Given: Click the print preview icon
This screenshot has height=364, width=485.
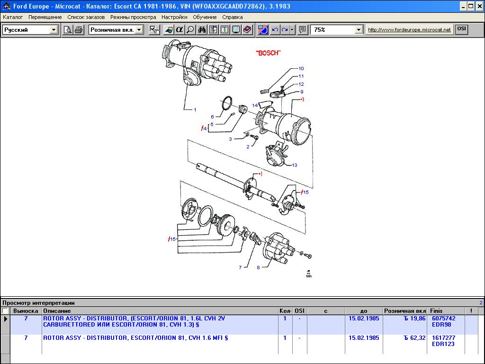Looking at the screenshot, I should point(68,30).
